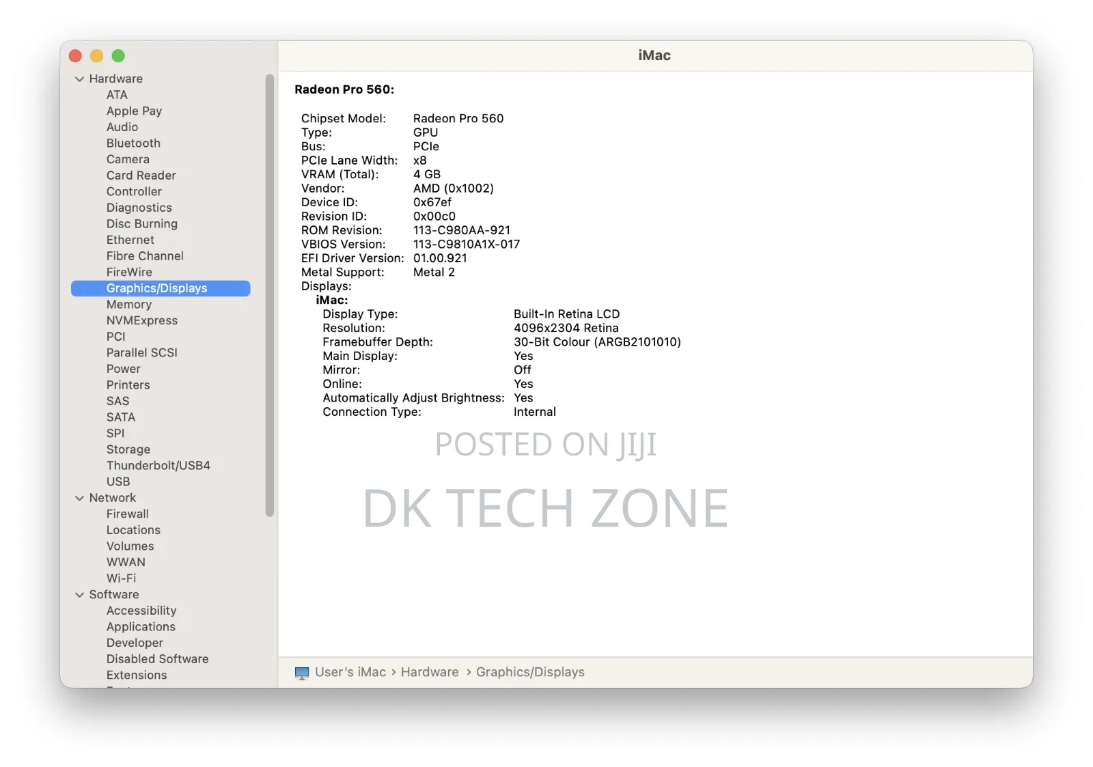Select ATA in the sidebar

pyautogui.click(x=117, y=95)
